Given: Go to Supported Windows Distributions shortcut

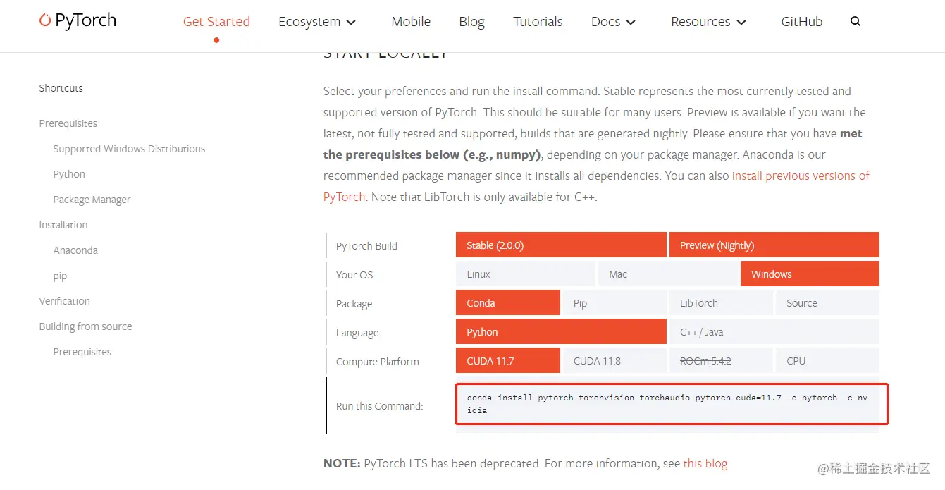Looking at the screenshot, I should [x=129, y=149].
